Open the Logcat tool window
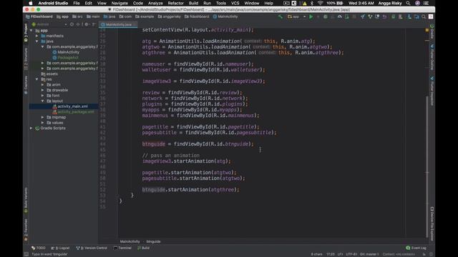Image resolution: width=458 pixels, height=257 pixels. click(60, 248)
